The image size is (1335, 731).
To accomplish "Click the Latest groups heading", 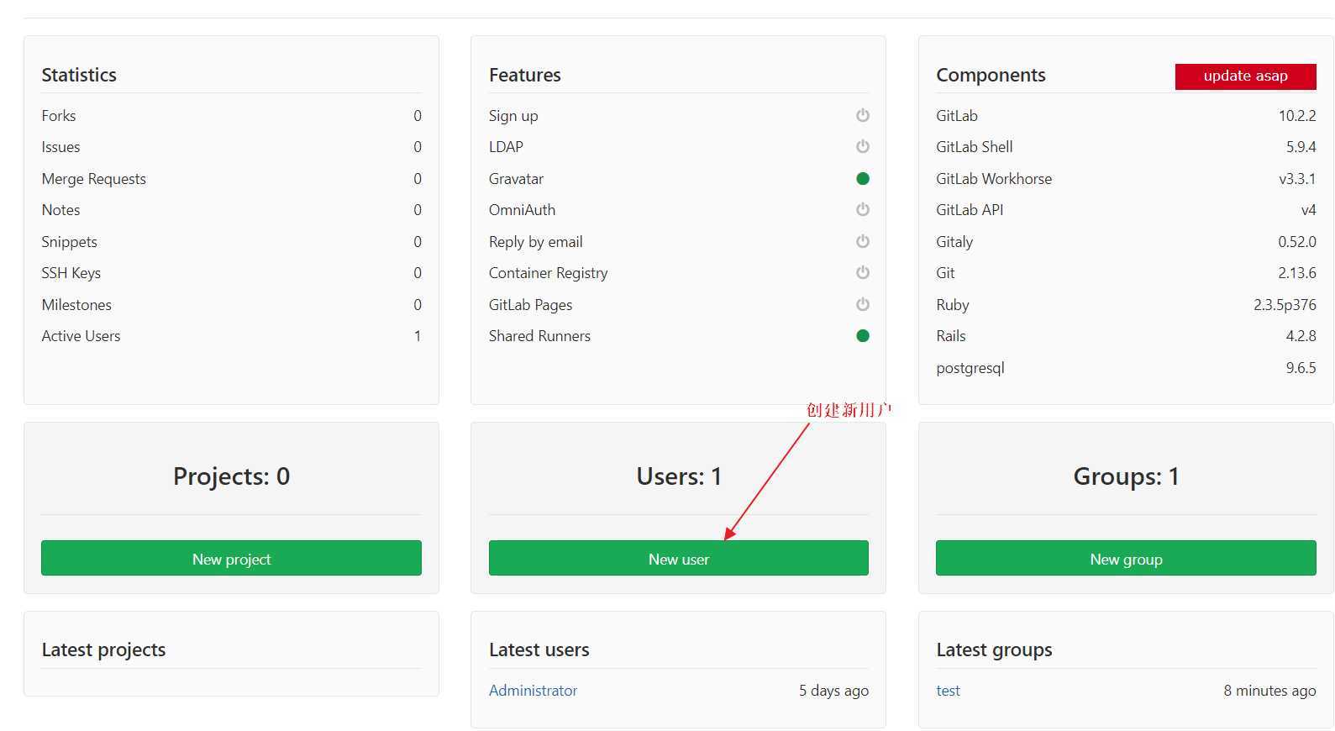I will 994,649.
